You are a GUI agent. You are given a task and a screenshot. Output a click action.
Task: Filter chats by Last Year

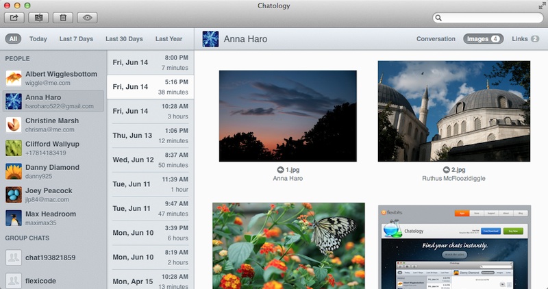169,39
